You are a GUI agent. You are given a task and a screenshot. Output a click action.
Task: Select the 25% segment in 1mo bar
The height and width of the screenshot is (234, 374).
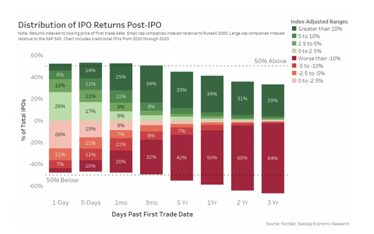[x=121, y=77]
